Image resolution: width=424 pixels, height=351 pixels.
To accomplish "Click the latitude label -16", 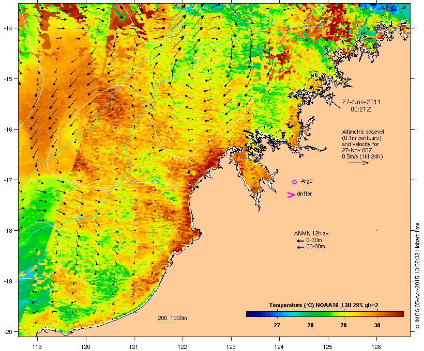I will pos(7,130).
